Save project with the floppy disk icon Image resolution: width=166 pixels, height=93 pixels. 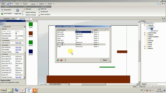coord(8,4)
